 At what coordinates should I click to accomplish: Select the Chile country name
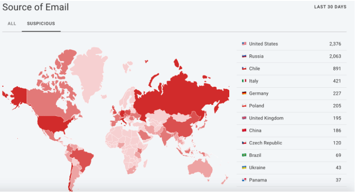coord(255,69)
